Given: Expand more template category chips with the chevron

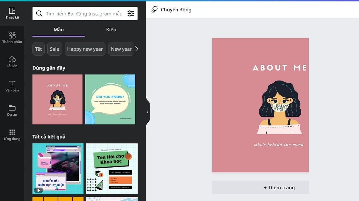Looking at the screenshot, I should point(136,49).
